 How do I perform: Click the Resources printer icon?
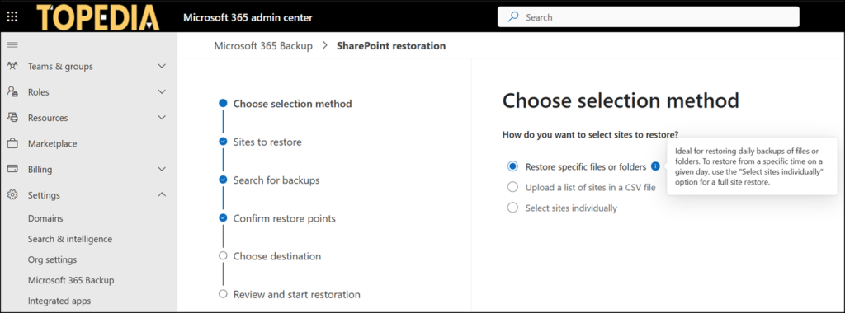12,118
